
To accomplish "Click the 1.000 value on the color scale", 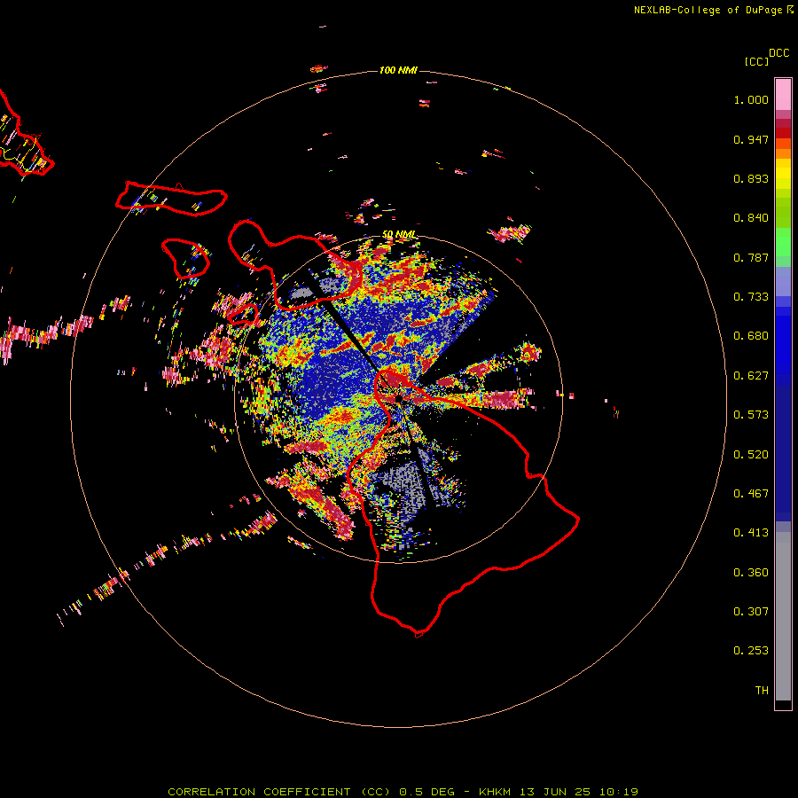I will click(751, 99).
